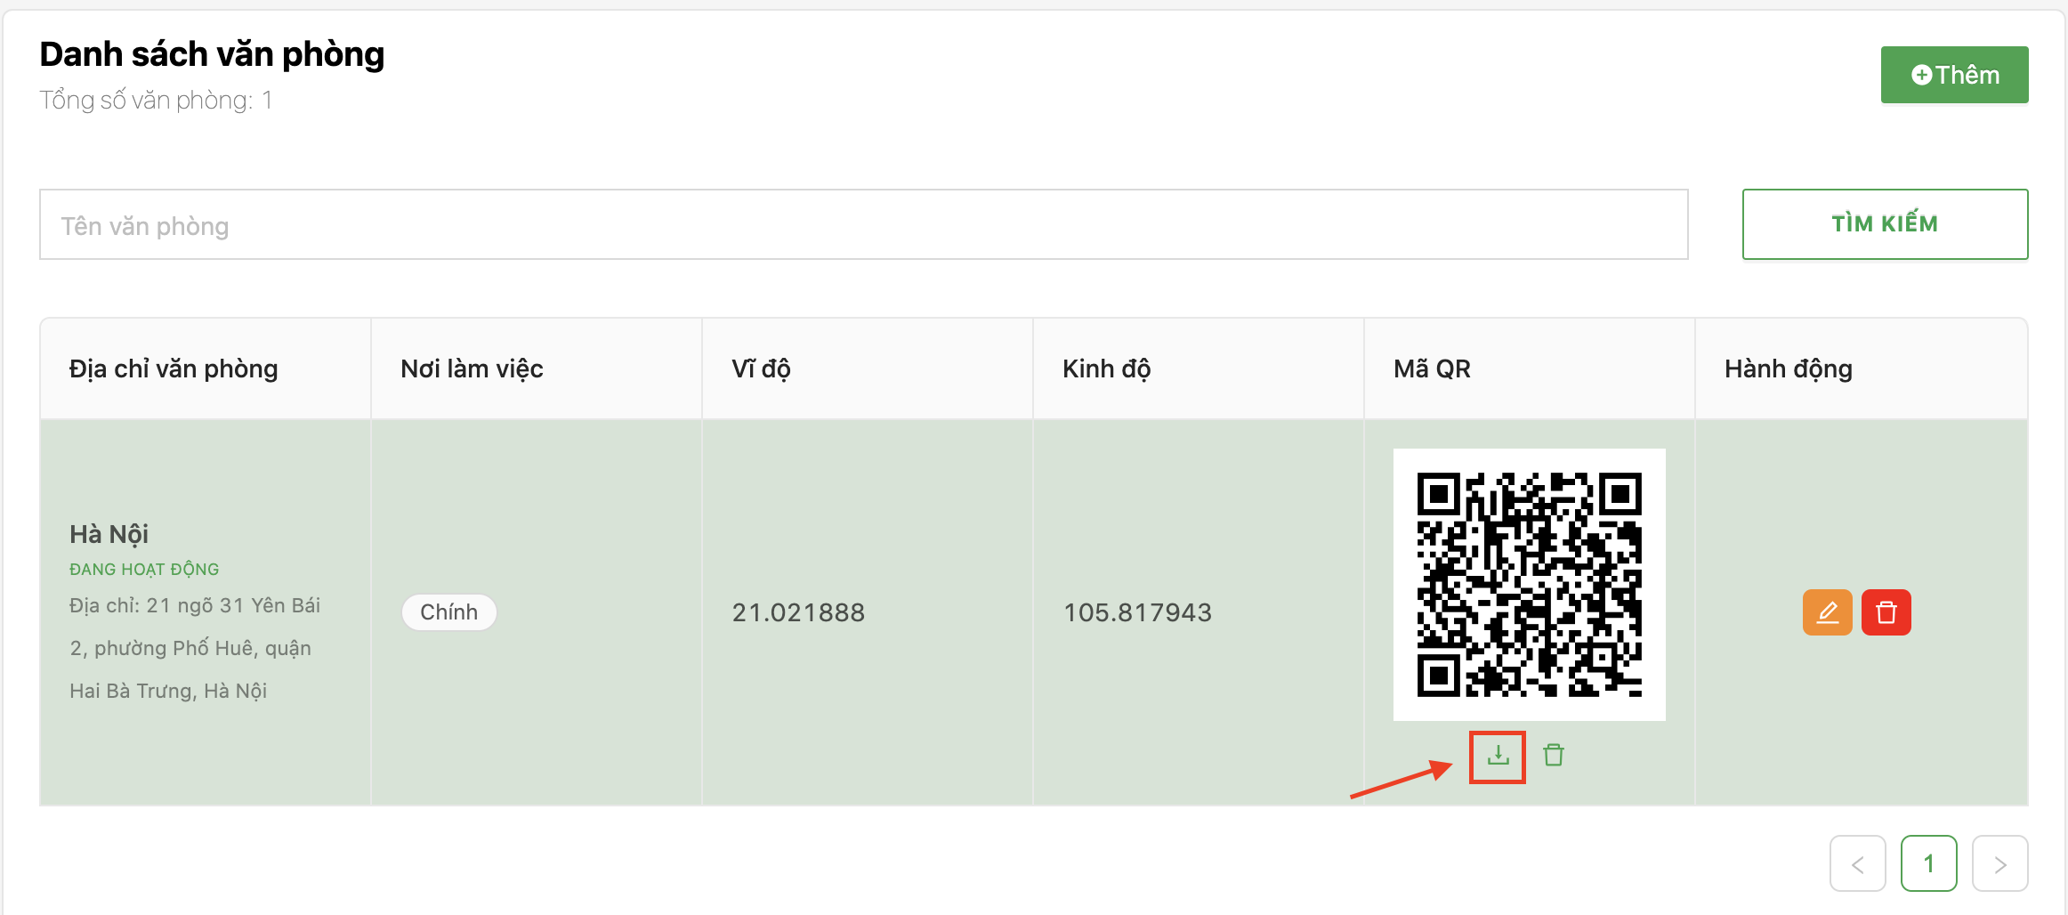The width and height of the screenshot is (2068, 915).
Task: Click the Tổng số văn phòng: 1 text
Action: point(156,100)
